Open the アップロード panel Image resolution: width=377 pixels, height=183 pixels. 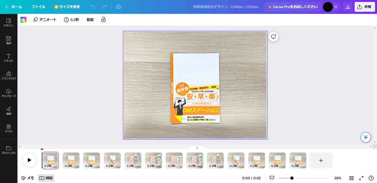(8, 93)
